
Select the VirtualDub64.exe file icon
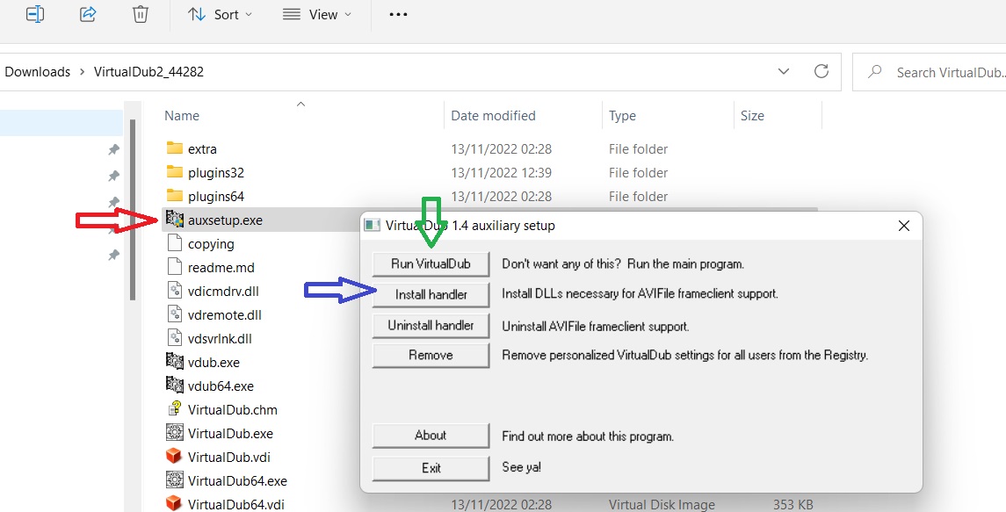[x=175, y=480]
